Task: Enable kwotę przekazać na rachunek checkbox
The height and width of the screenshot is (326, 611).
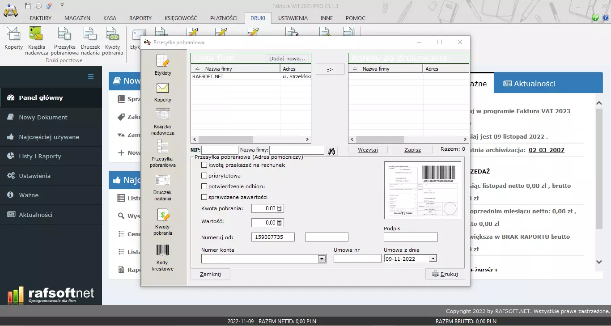Action: tap(204, 165)
